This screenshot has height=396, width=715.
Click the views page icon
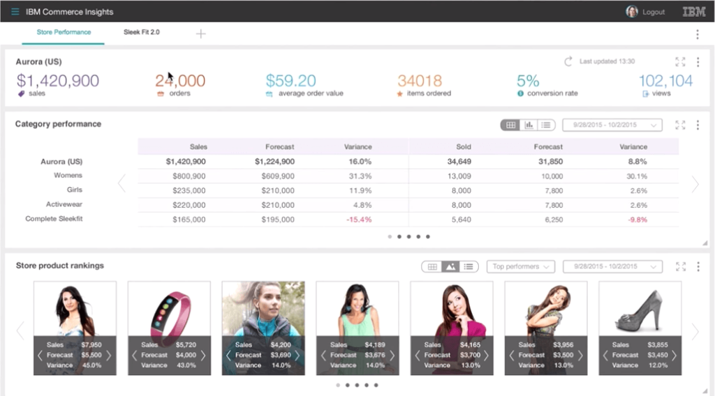tap(645, 93)
